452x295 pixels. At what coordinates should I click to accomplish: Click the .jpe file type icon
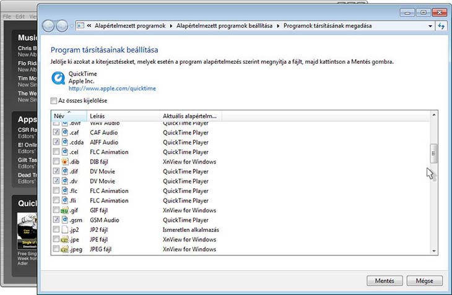point(64,239)
